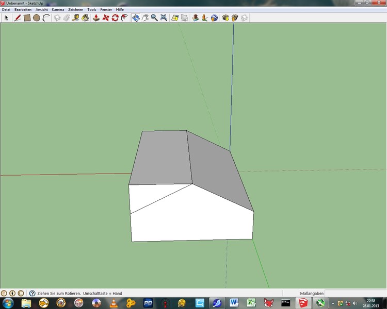Choose the Select arrow tool
Screen dimensions: 387x309
pyautogui.click(x=6, y=18)
